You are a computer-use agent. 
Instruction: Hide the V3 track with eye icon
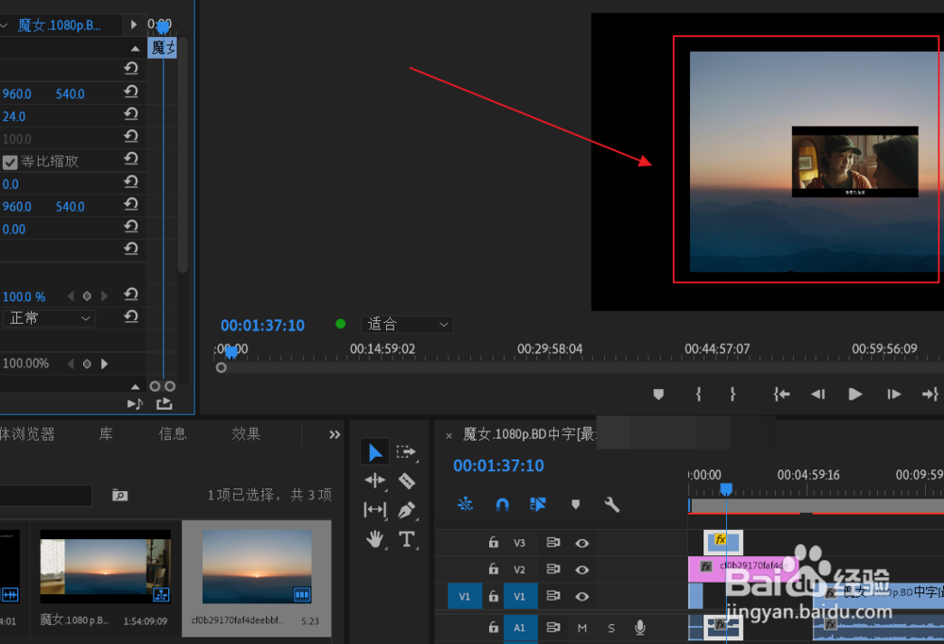pos(582,543)
